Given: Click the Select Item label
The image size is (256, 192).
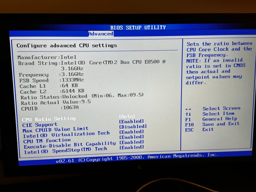Looking at the screenshot, I should click(218, 114).
